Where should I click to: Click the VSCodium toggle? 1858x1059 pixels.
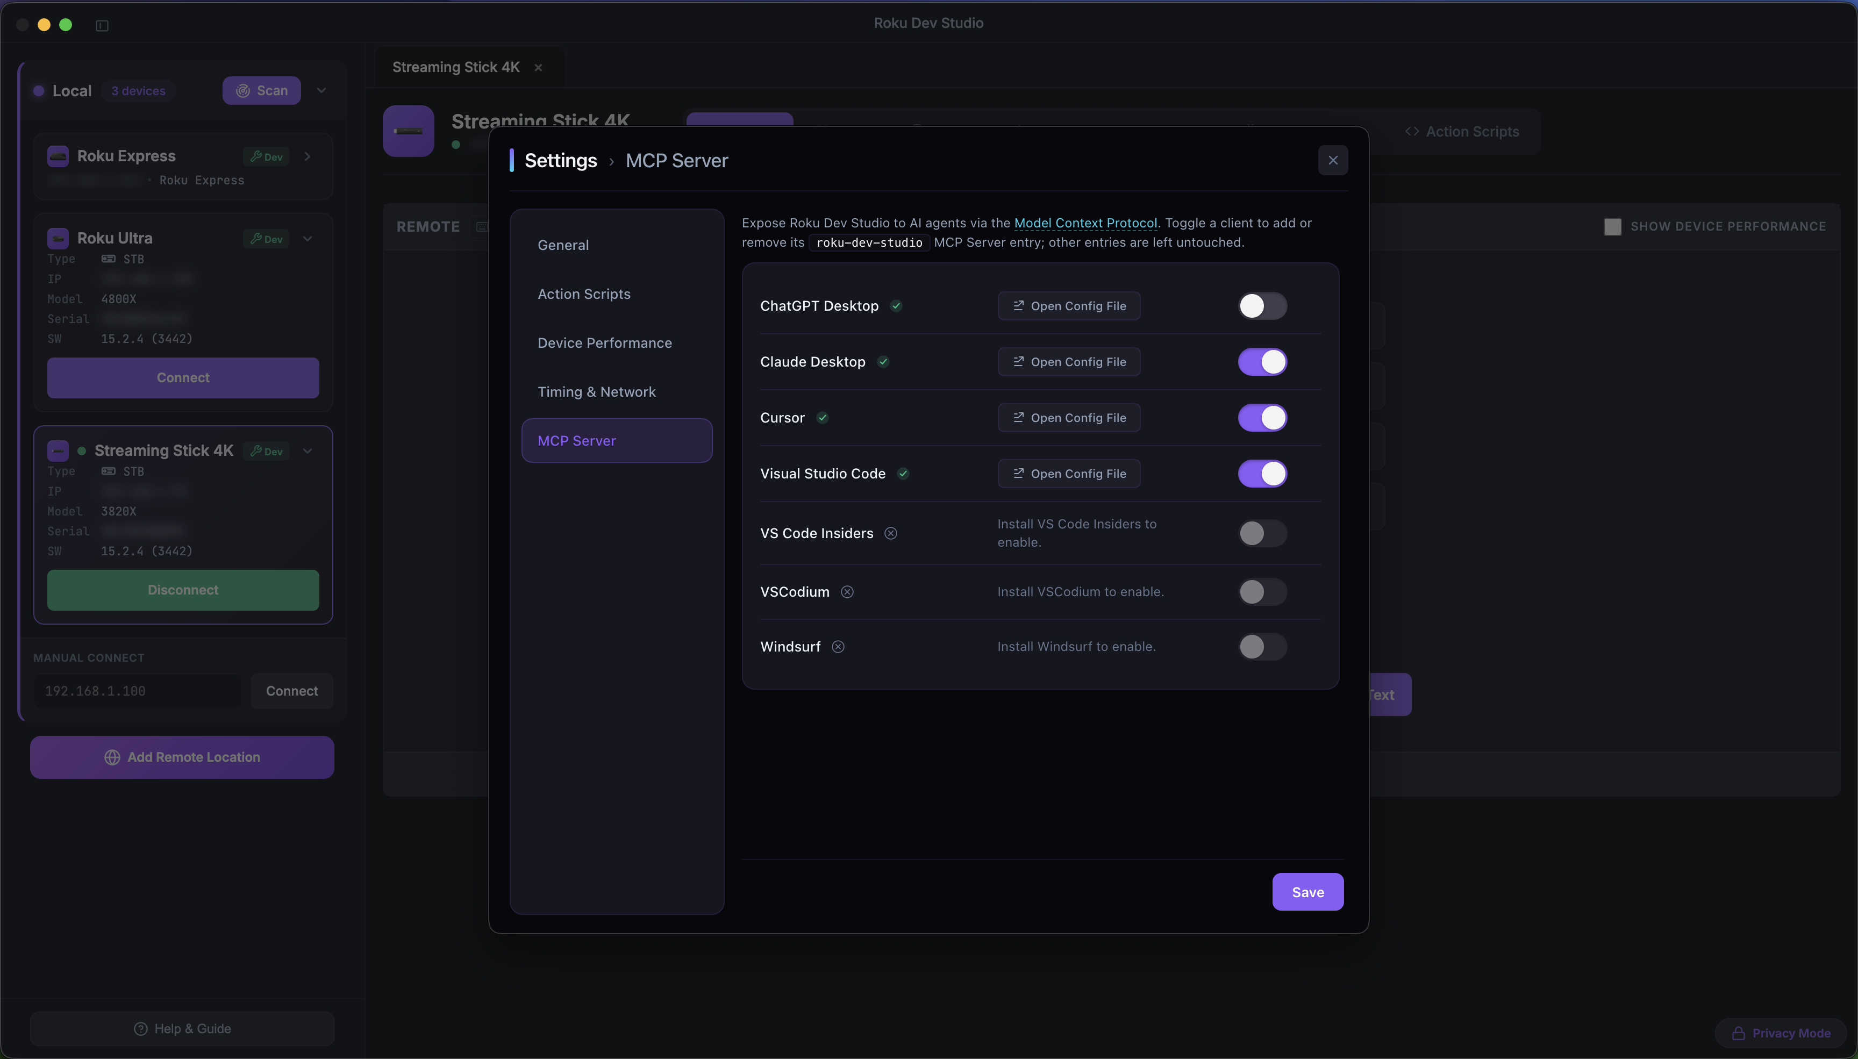point(1262,592)
